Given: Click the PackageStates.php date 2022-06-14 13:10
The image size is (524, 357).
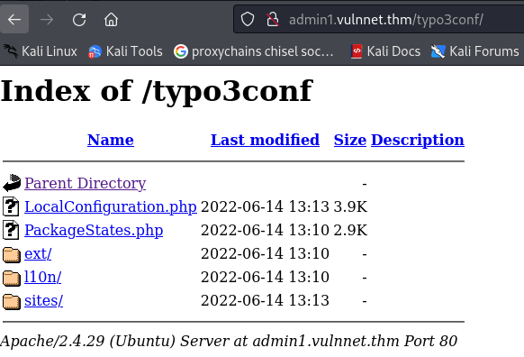Looking at the screenshot, I should pos(265,230).
